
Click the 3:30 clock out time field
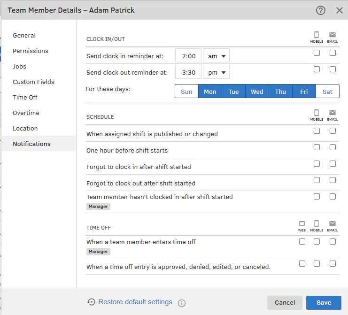coord(188,72)
